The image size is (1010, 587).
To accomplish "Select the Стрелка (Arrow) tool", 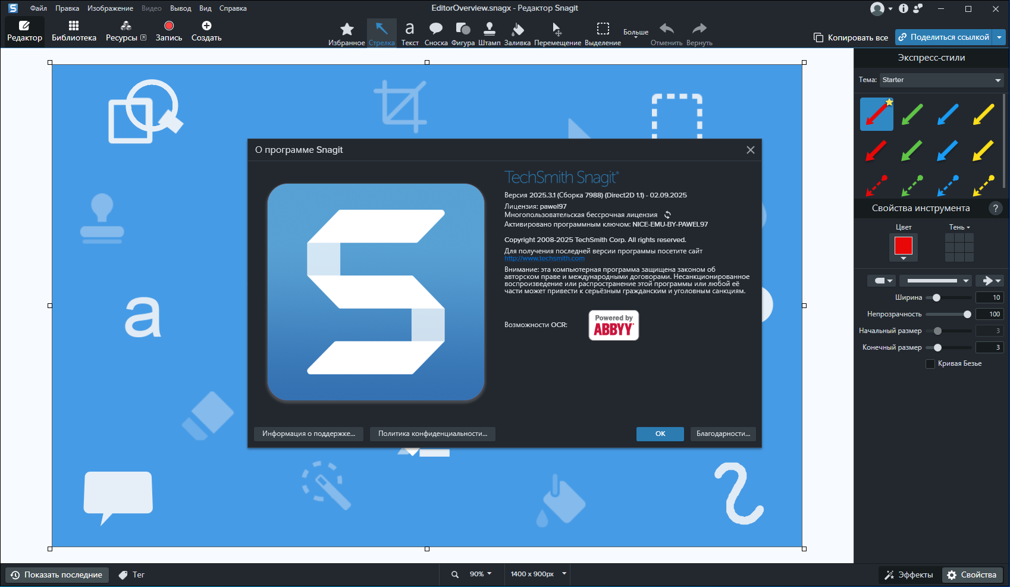I will (381, 33).
